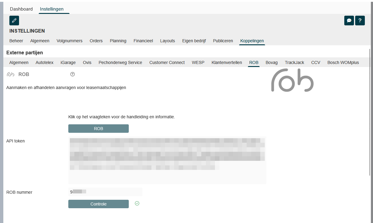Click the pencil edit icon
This screenshot has width=373, height=223.
click(14, 21)
